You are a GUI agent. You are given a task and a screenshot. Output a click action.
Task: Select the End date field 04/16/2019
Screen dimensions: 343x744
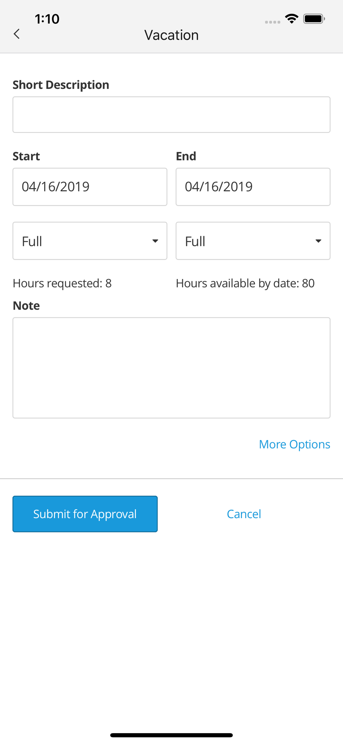(253, 187)
